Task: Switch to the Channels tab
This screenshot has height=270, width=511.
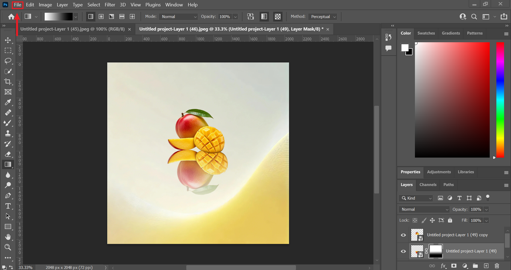Action: click(428, 185)
